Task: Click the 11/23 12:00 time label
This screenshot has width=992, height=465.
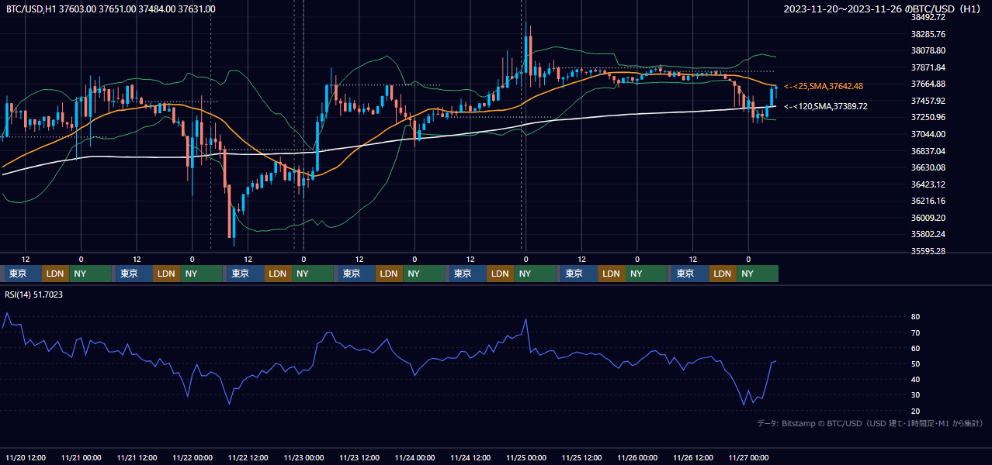Action: (x=359, y=457)
